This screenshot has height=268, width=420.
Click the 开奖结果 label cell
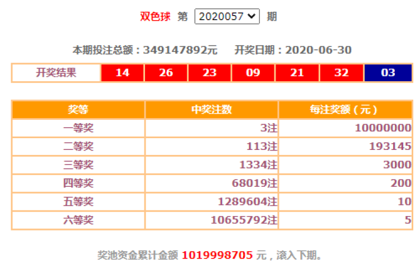tap(56, 73)
